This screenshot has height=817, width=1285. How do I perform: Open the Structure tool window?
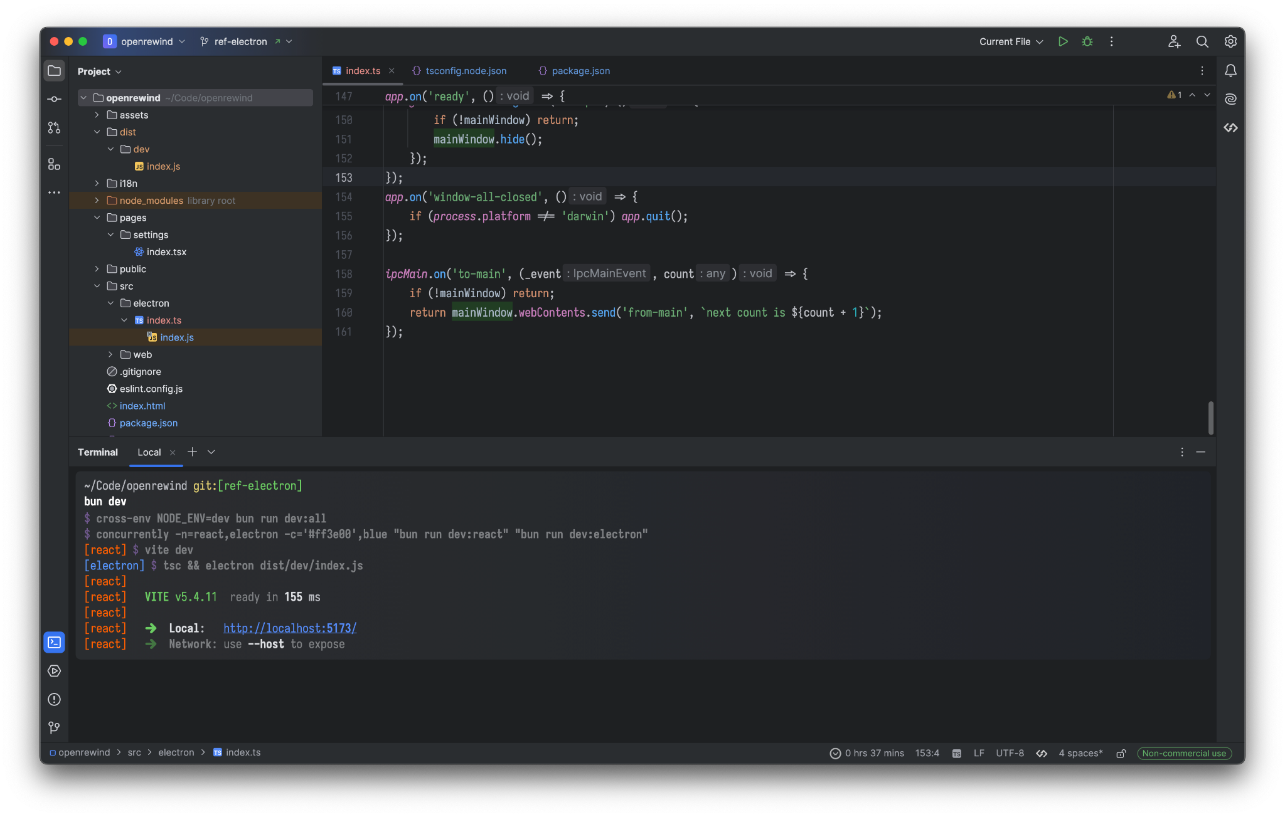coord(54,164)
